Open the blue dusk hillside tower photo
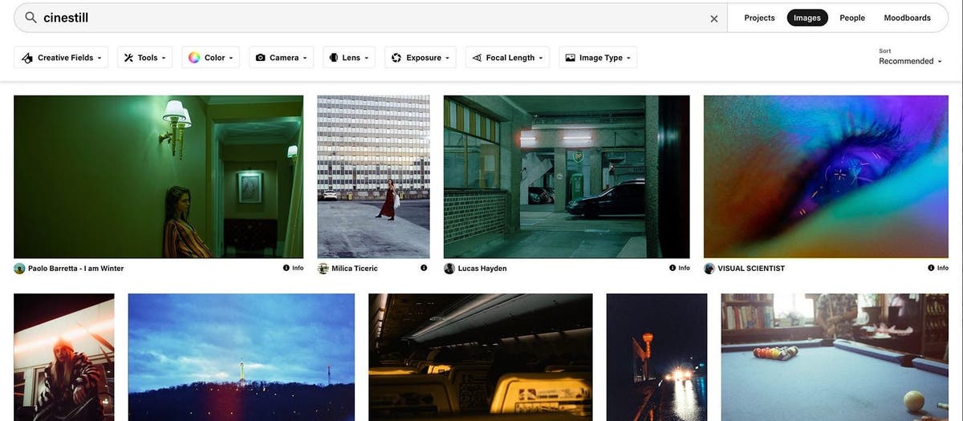 click(242, 357)
